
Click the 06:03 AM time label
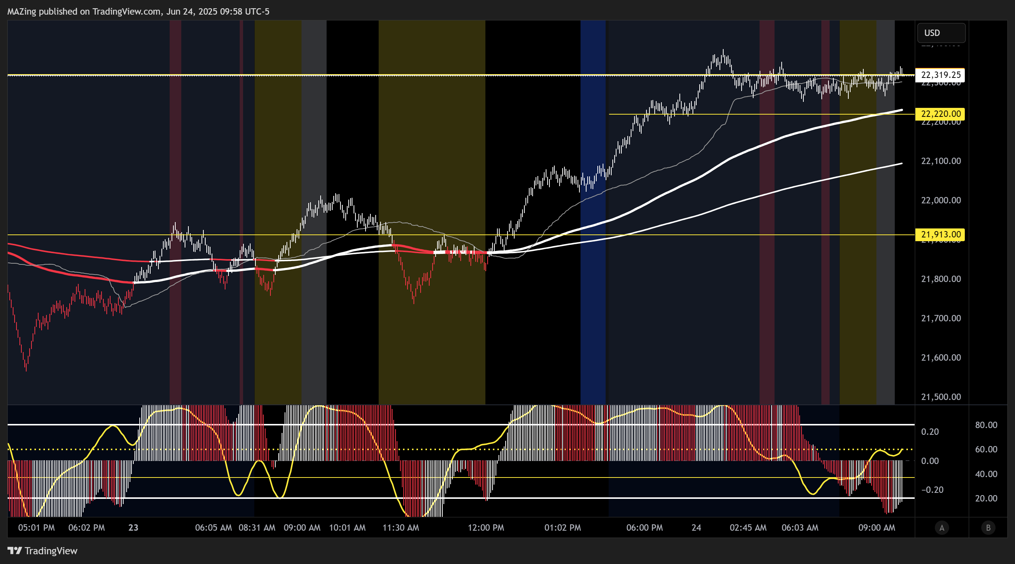pos(800,528)
